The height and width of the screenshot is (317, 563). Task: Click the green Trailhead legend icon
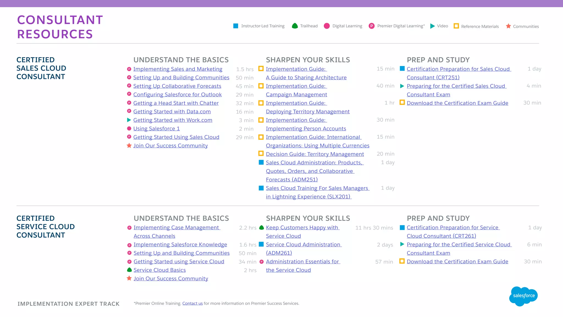(x=295, y=26)
